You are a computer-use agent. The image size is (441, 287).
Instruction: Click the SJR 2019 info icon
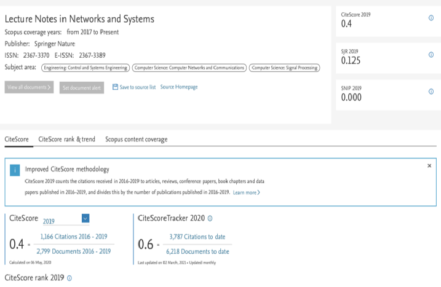(431, 55)
